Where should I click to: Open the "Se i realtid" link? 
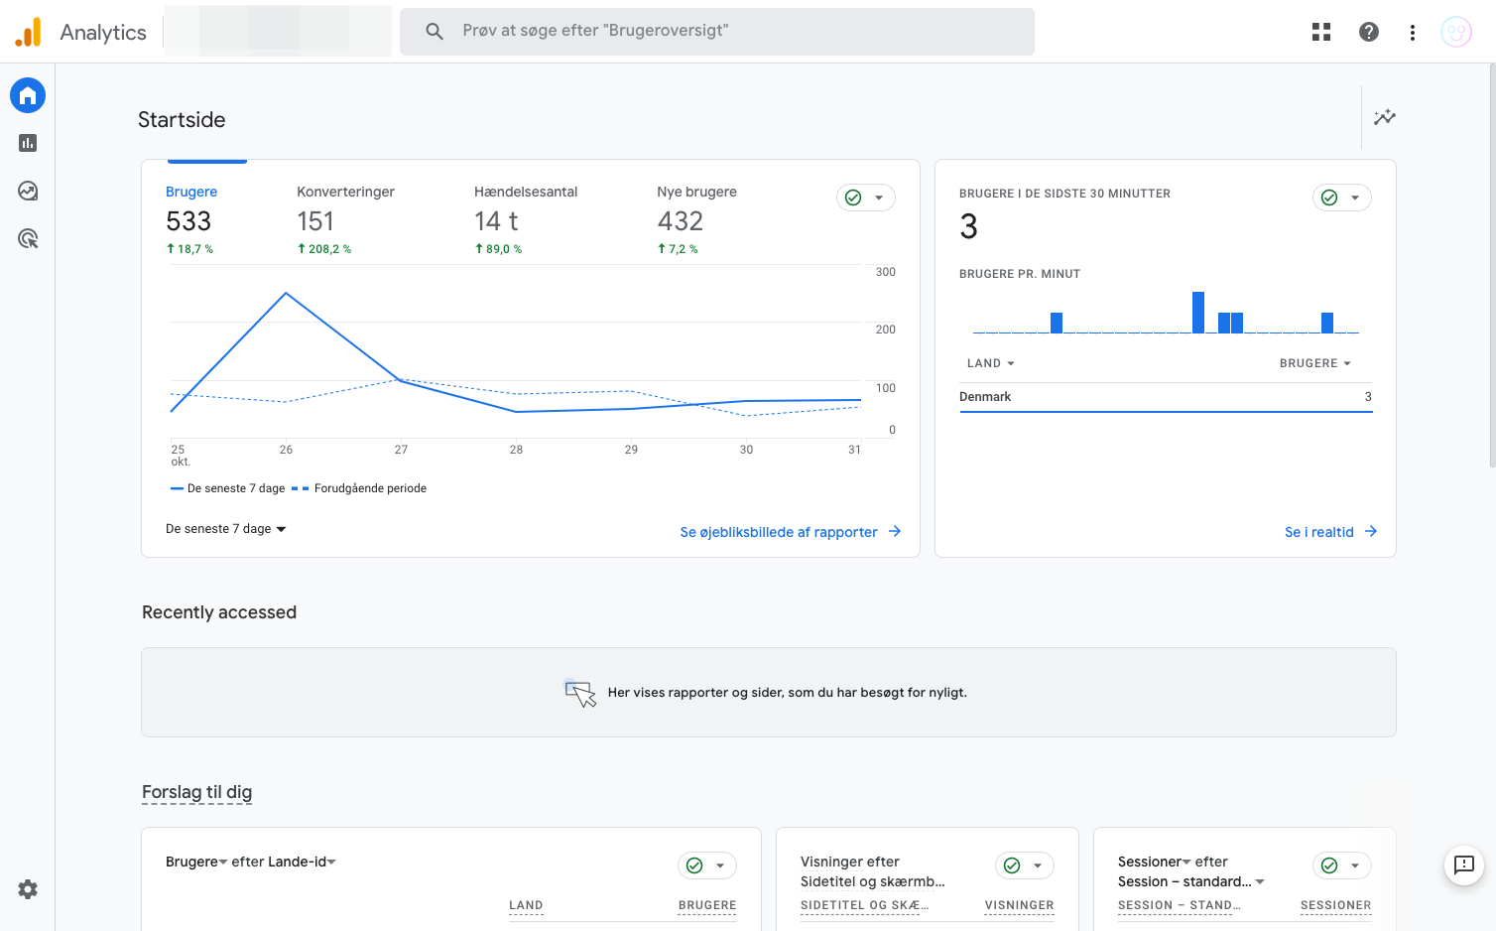pyautogui.click(x=1331, y=532)
